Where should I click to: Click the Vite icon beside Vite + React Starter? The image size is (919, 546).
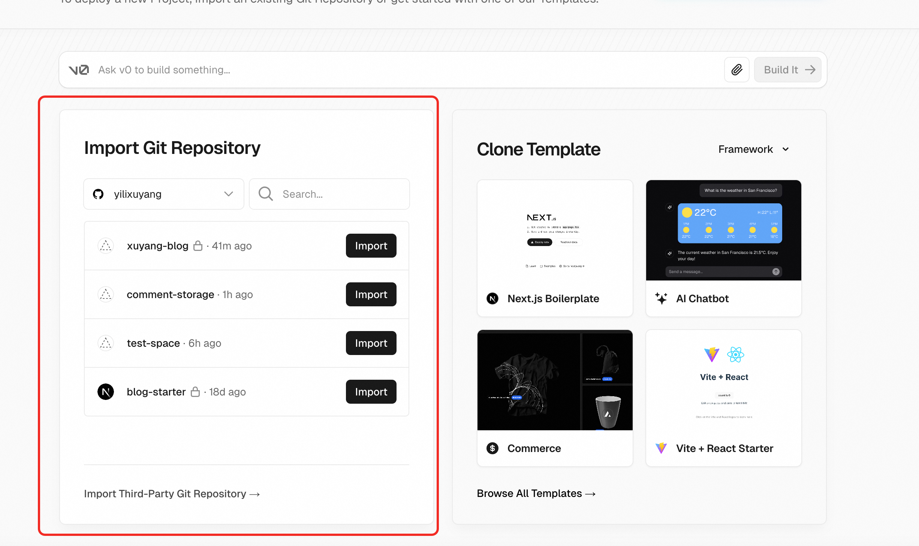tap(661, 448)
